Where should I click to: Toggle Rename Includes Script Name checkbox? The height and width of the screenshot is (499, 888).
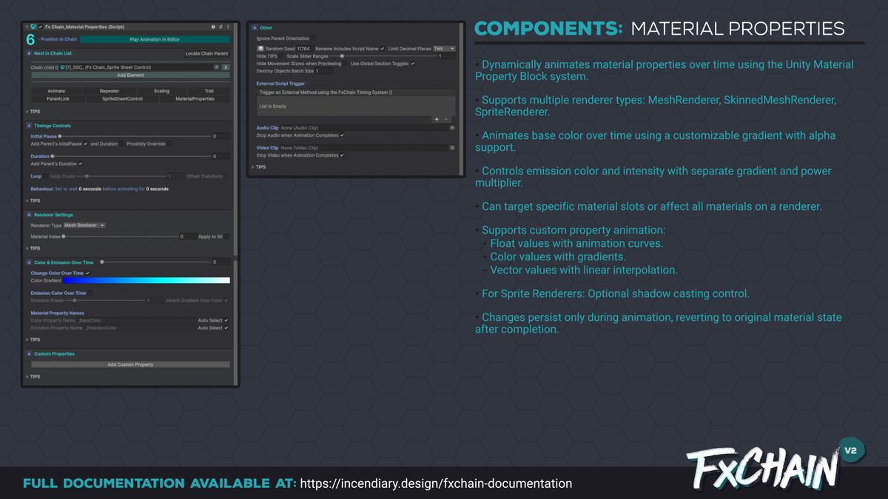pos(383,49)
